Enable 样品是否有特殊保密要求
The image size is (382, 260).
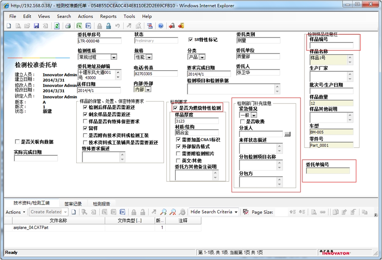click(x=85, y=121)
